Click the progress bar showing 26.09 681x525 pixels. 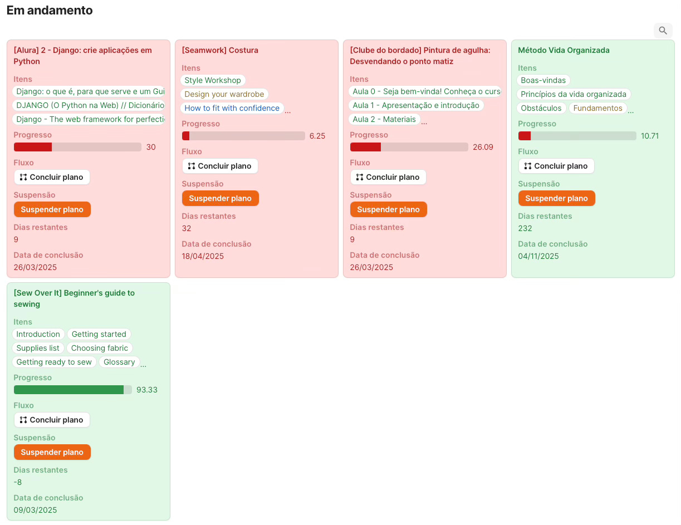[x=409, y=147]
